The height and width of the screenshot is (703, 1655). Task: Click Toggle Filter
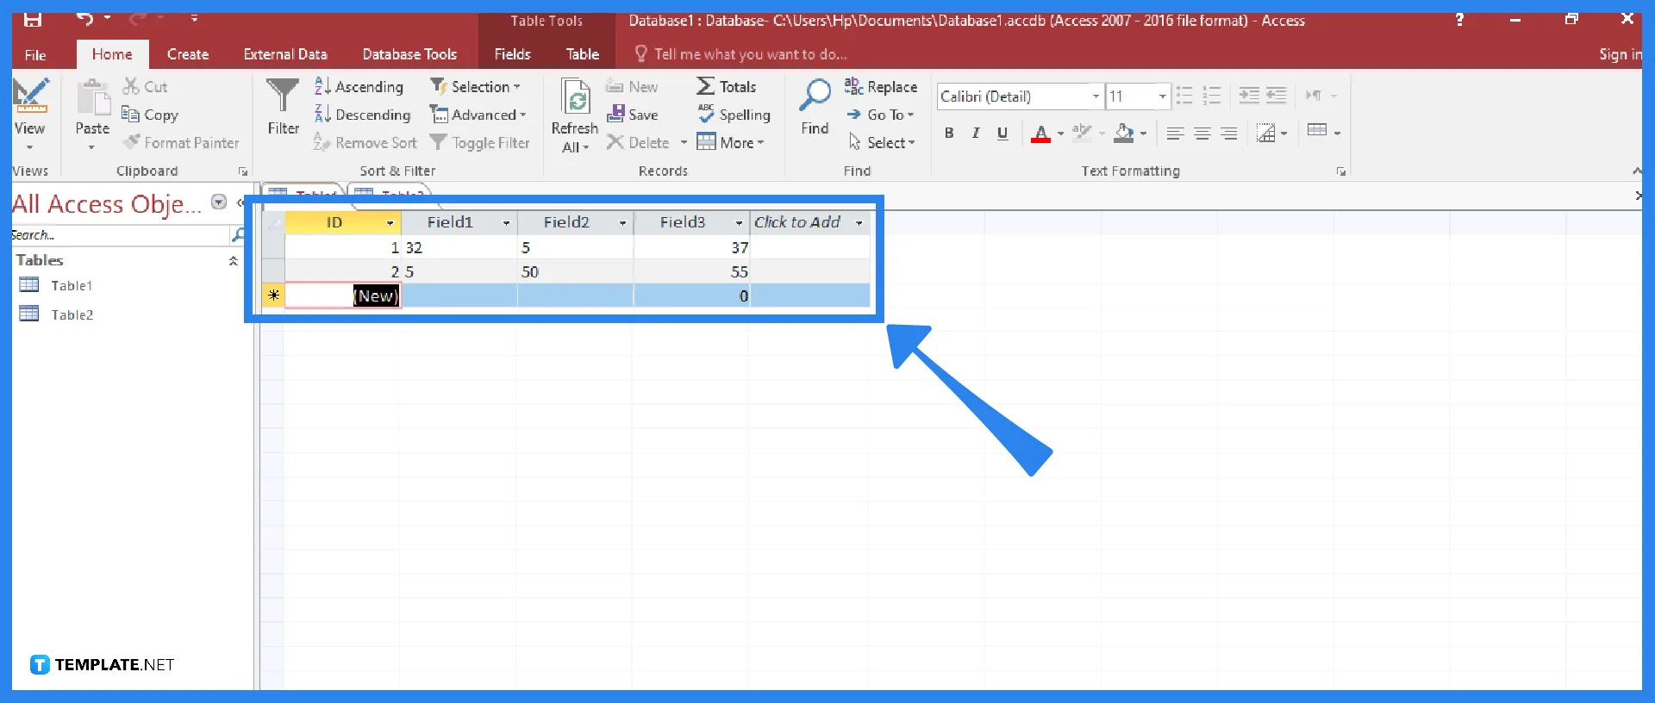click(x=479, y=143)
